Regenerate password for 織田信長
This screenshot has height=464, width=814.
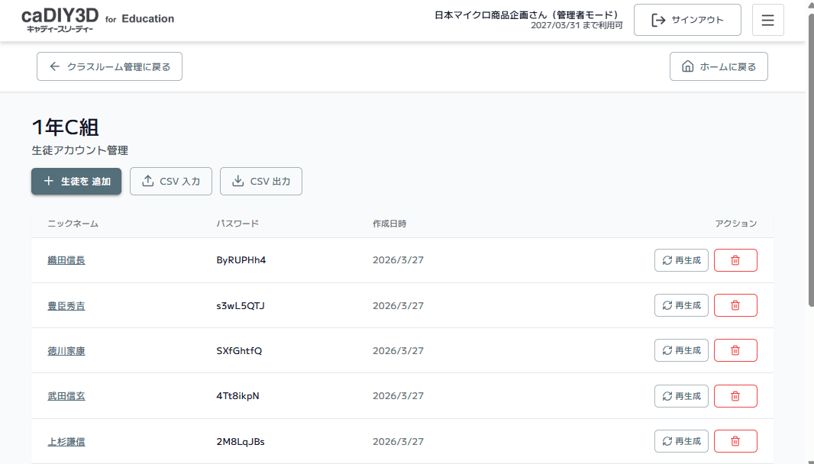pos(681,260)
